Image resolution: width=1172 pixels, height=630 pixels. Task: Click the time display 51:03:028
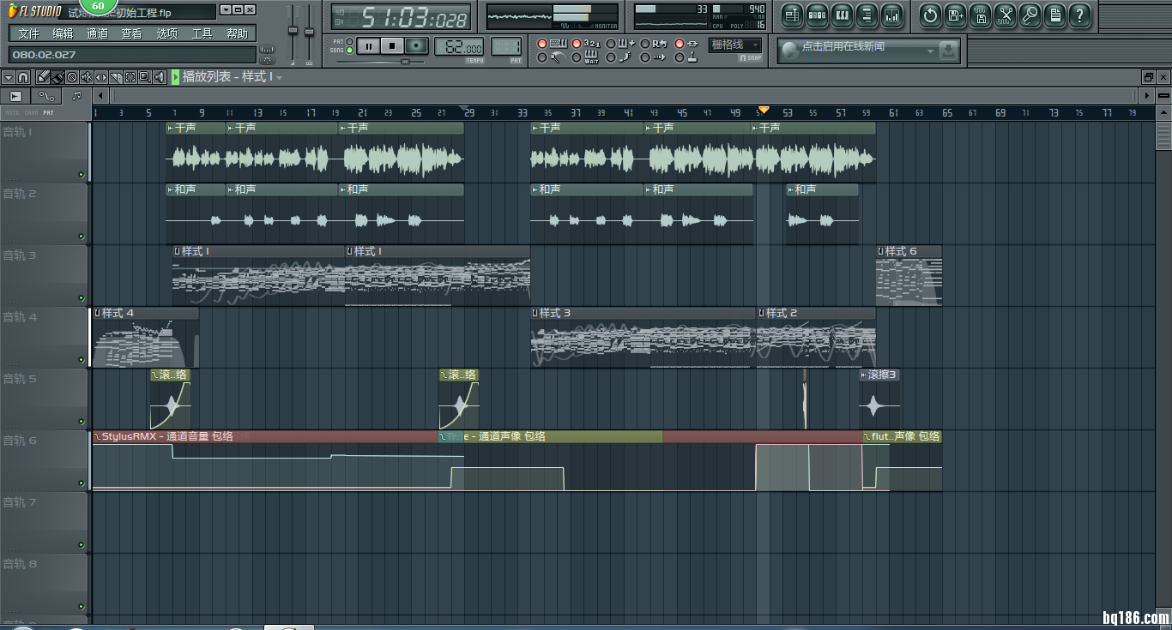[402, 17]
